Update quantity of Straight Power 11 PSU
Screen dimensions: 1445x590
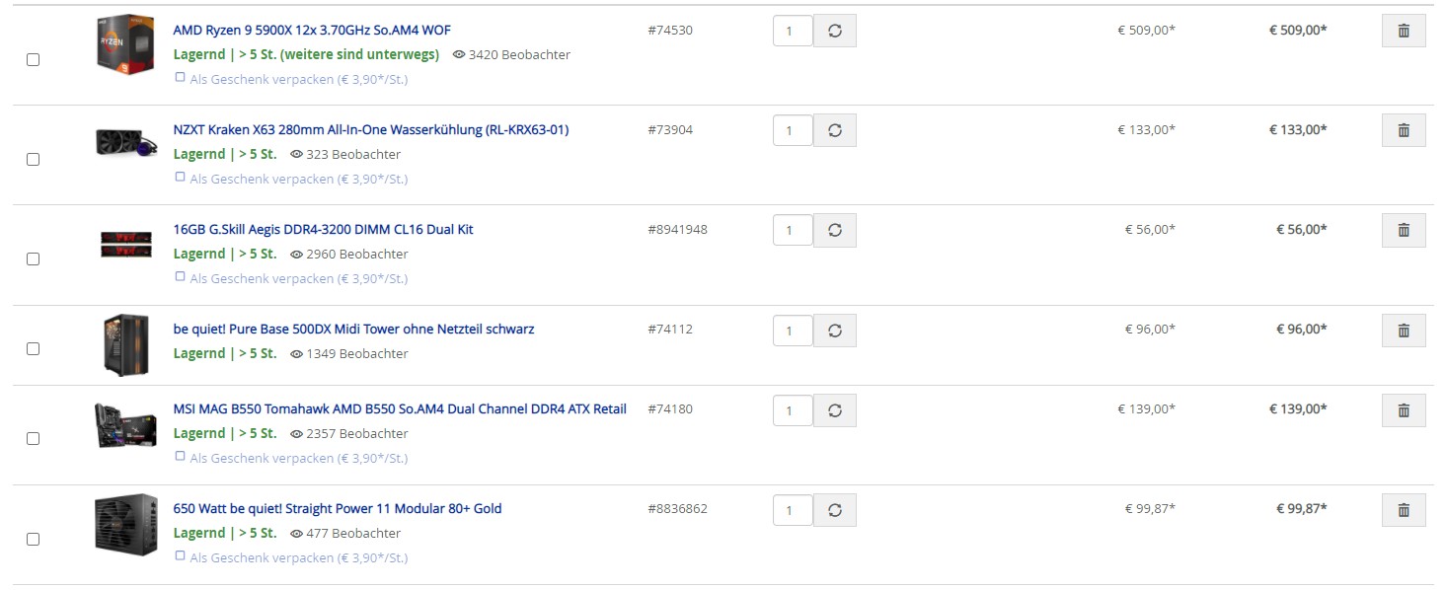point(834,509)
